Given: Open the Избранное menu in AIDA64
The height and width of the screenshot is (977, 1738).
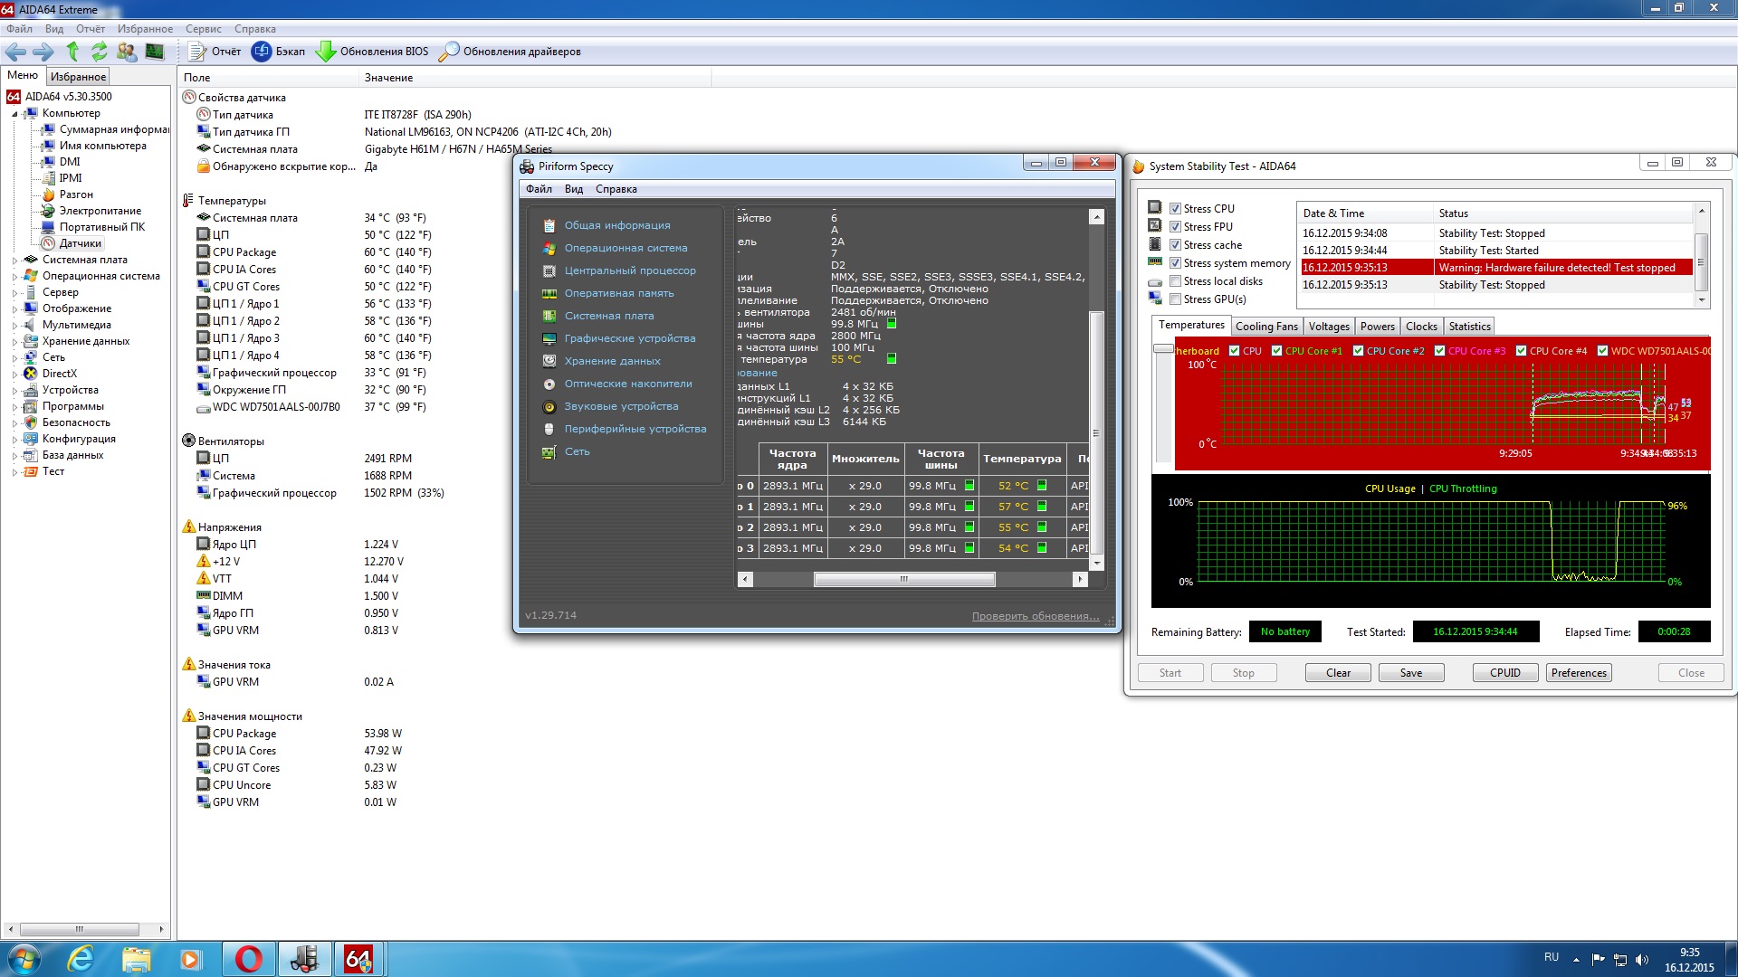Looking at the screenshot, I should pyautogui.click(x=145, y=29).
